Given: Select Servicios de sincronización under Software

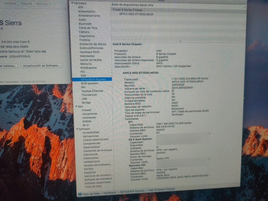Looking at the screenshot, I should 99,176.
